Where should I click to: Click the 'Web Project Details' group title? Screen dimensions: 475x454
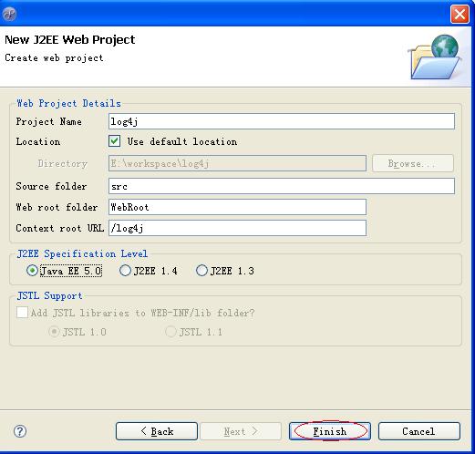point(68,103)
